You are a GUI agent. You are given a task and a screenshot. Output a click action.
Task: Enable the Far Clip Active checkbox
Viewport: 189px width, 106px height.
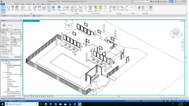pos(11,53)
